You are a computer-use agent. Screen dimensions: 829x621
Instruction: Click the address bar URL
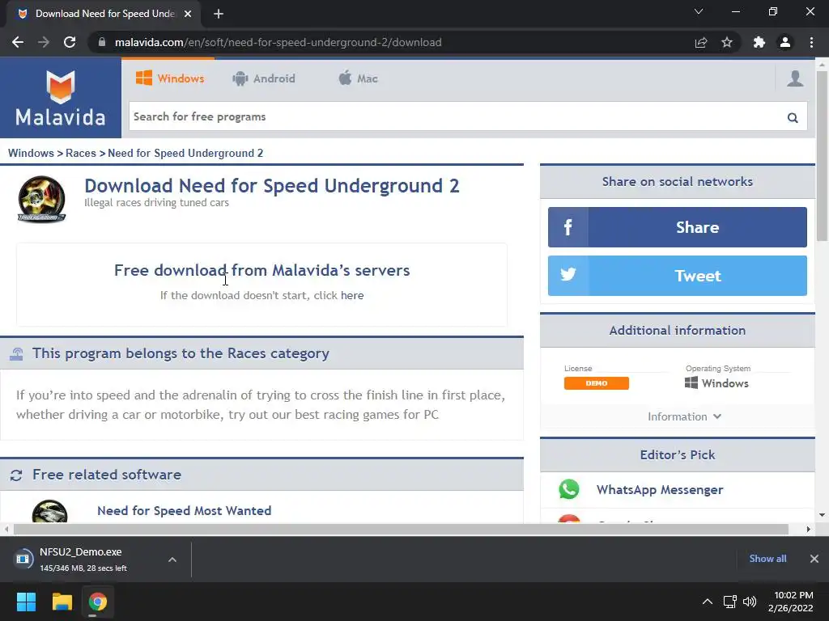click(x=278, y=42)
